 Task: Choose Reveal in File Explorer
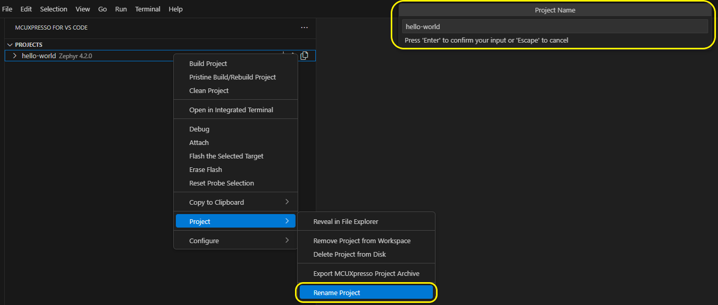[x=345, y=221]
